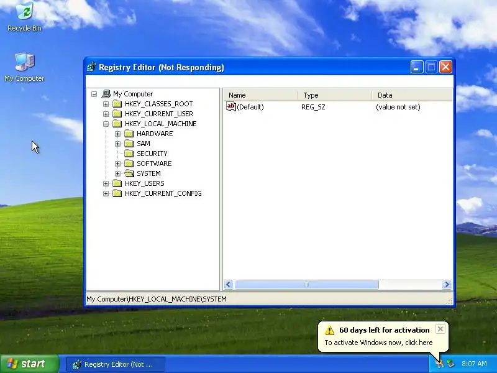497x373 pixels.
Task: Expand the HKEY_CURRENT_USER key
Action: coord(106,114)
